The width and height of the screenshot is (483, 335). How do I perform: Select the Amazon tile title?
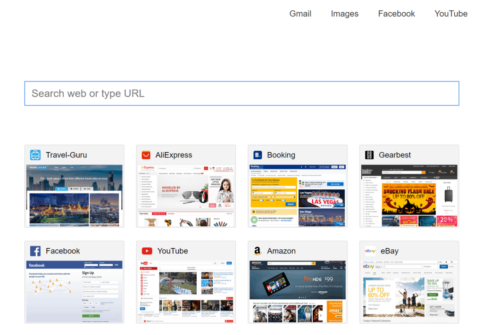(x=281, y=251)
